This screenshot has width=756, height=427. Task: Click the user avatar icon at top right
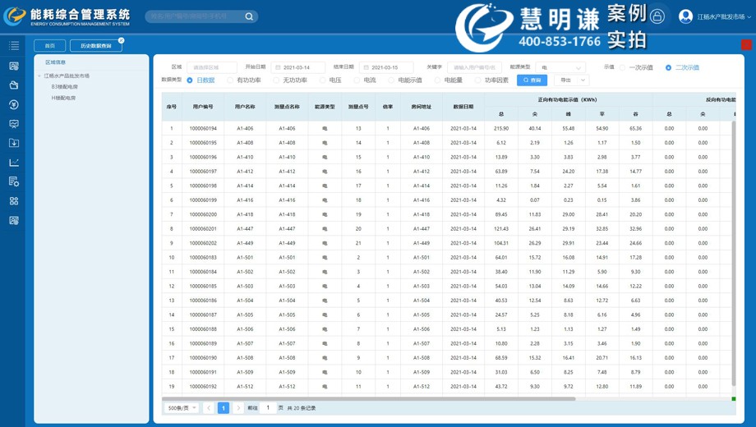click(685, 16)
